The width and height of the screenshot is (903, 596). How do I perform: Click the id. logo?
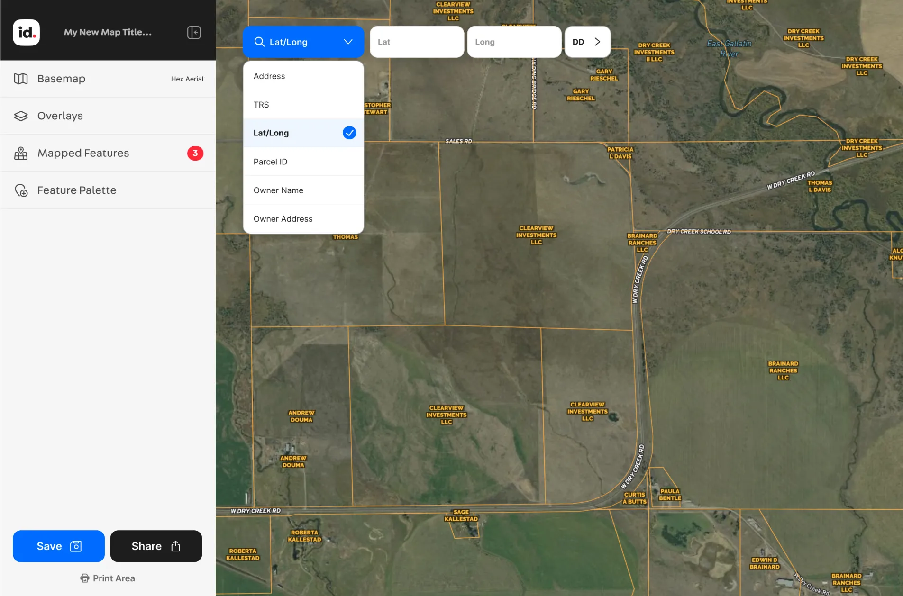[x=26, y=32]
